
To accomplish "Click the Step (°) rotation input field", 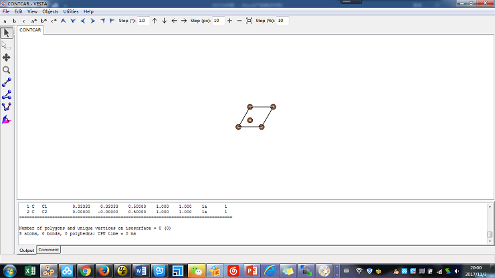I will (143, 21).
